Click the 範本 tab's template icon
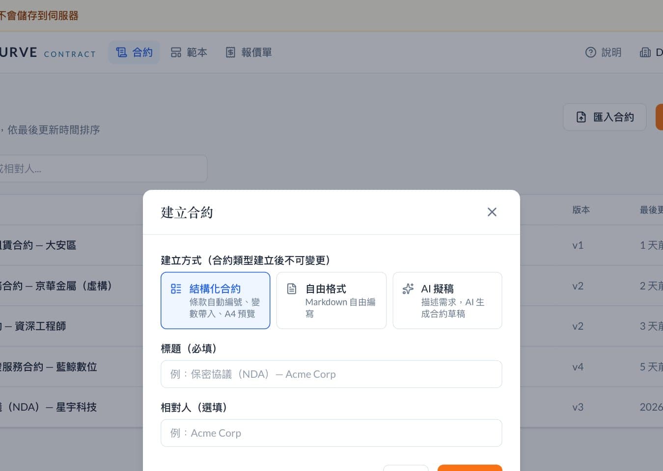The height and width of the screenshot is (471, 663). click(x=176, y=52)
